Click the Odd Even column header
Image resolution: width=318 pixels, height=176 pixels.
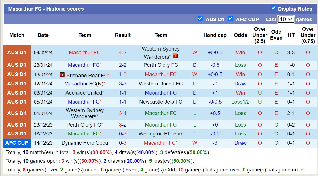click(276, 35)
